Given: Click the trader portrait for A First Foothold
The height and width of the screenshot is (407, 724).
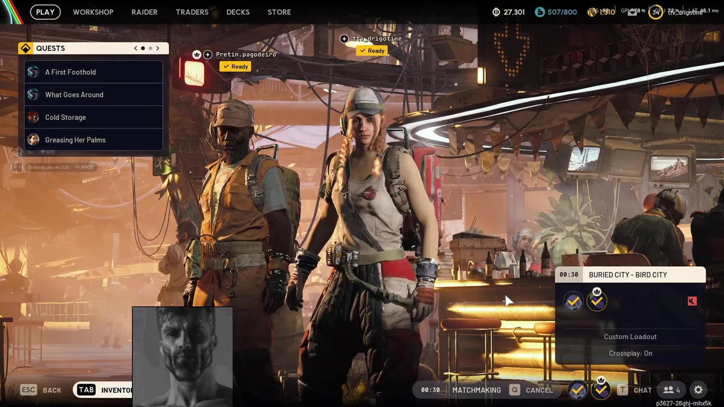Looking at the screenshot, I should [33, 72].
